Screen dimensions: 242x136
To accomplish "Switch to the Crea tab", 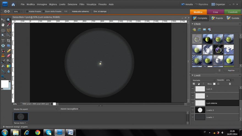I will pyautogui.click(x=215, y=12).
